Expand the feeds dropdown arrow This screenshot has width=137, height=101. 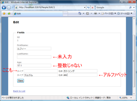[x=91, y=13]
